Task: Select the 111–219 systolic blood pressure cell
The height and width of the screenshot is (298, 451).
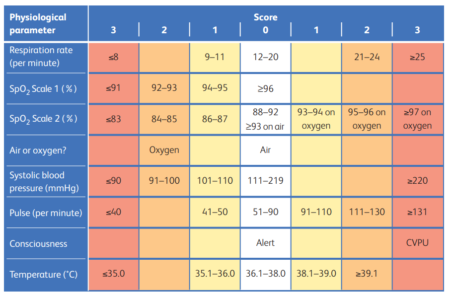Action: [x=265, y=181]
